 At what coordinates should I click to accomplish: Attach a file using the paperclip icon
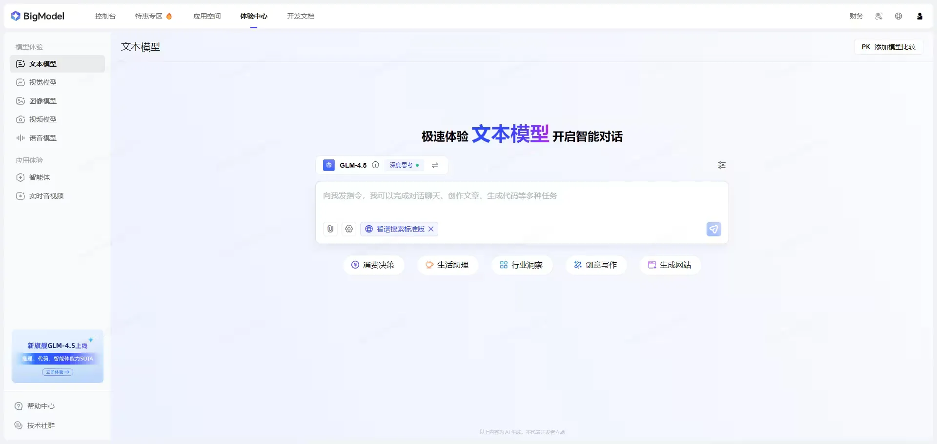(x=330, y=229)
